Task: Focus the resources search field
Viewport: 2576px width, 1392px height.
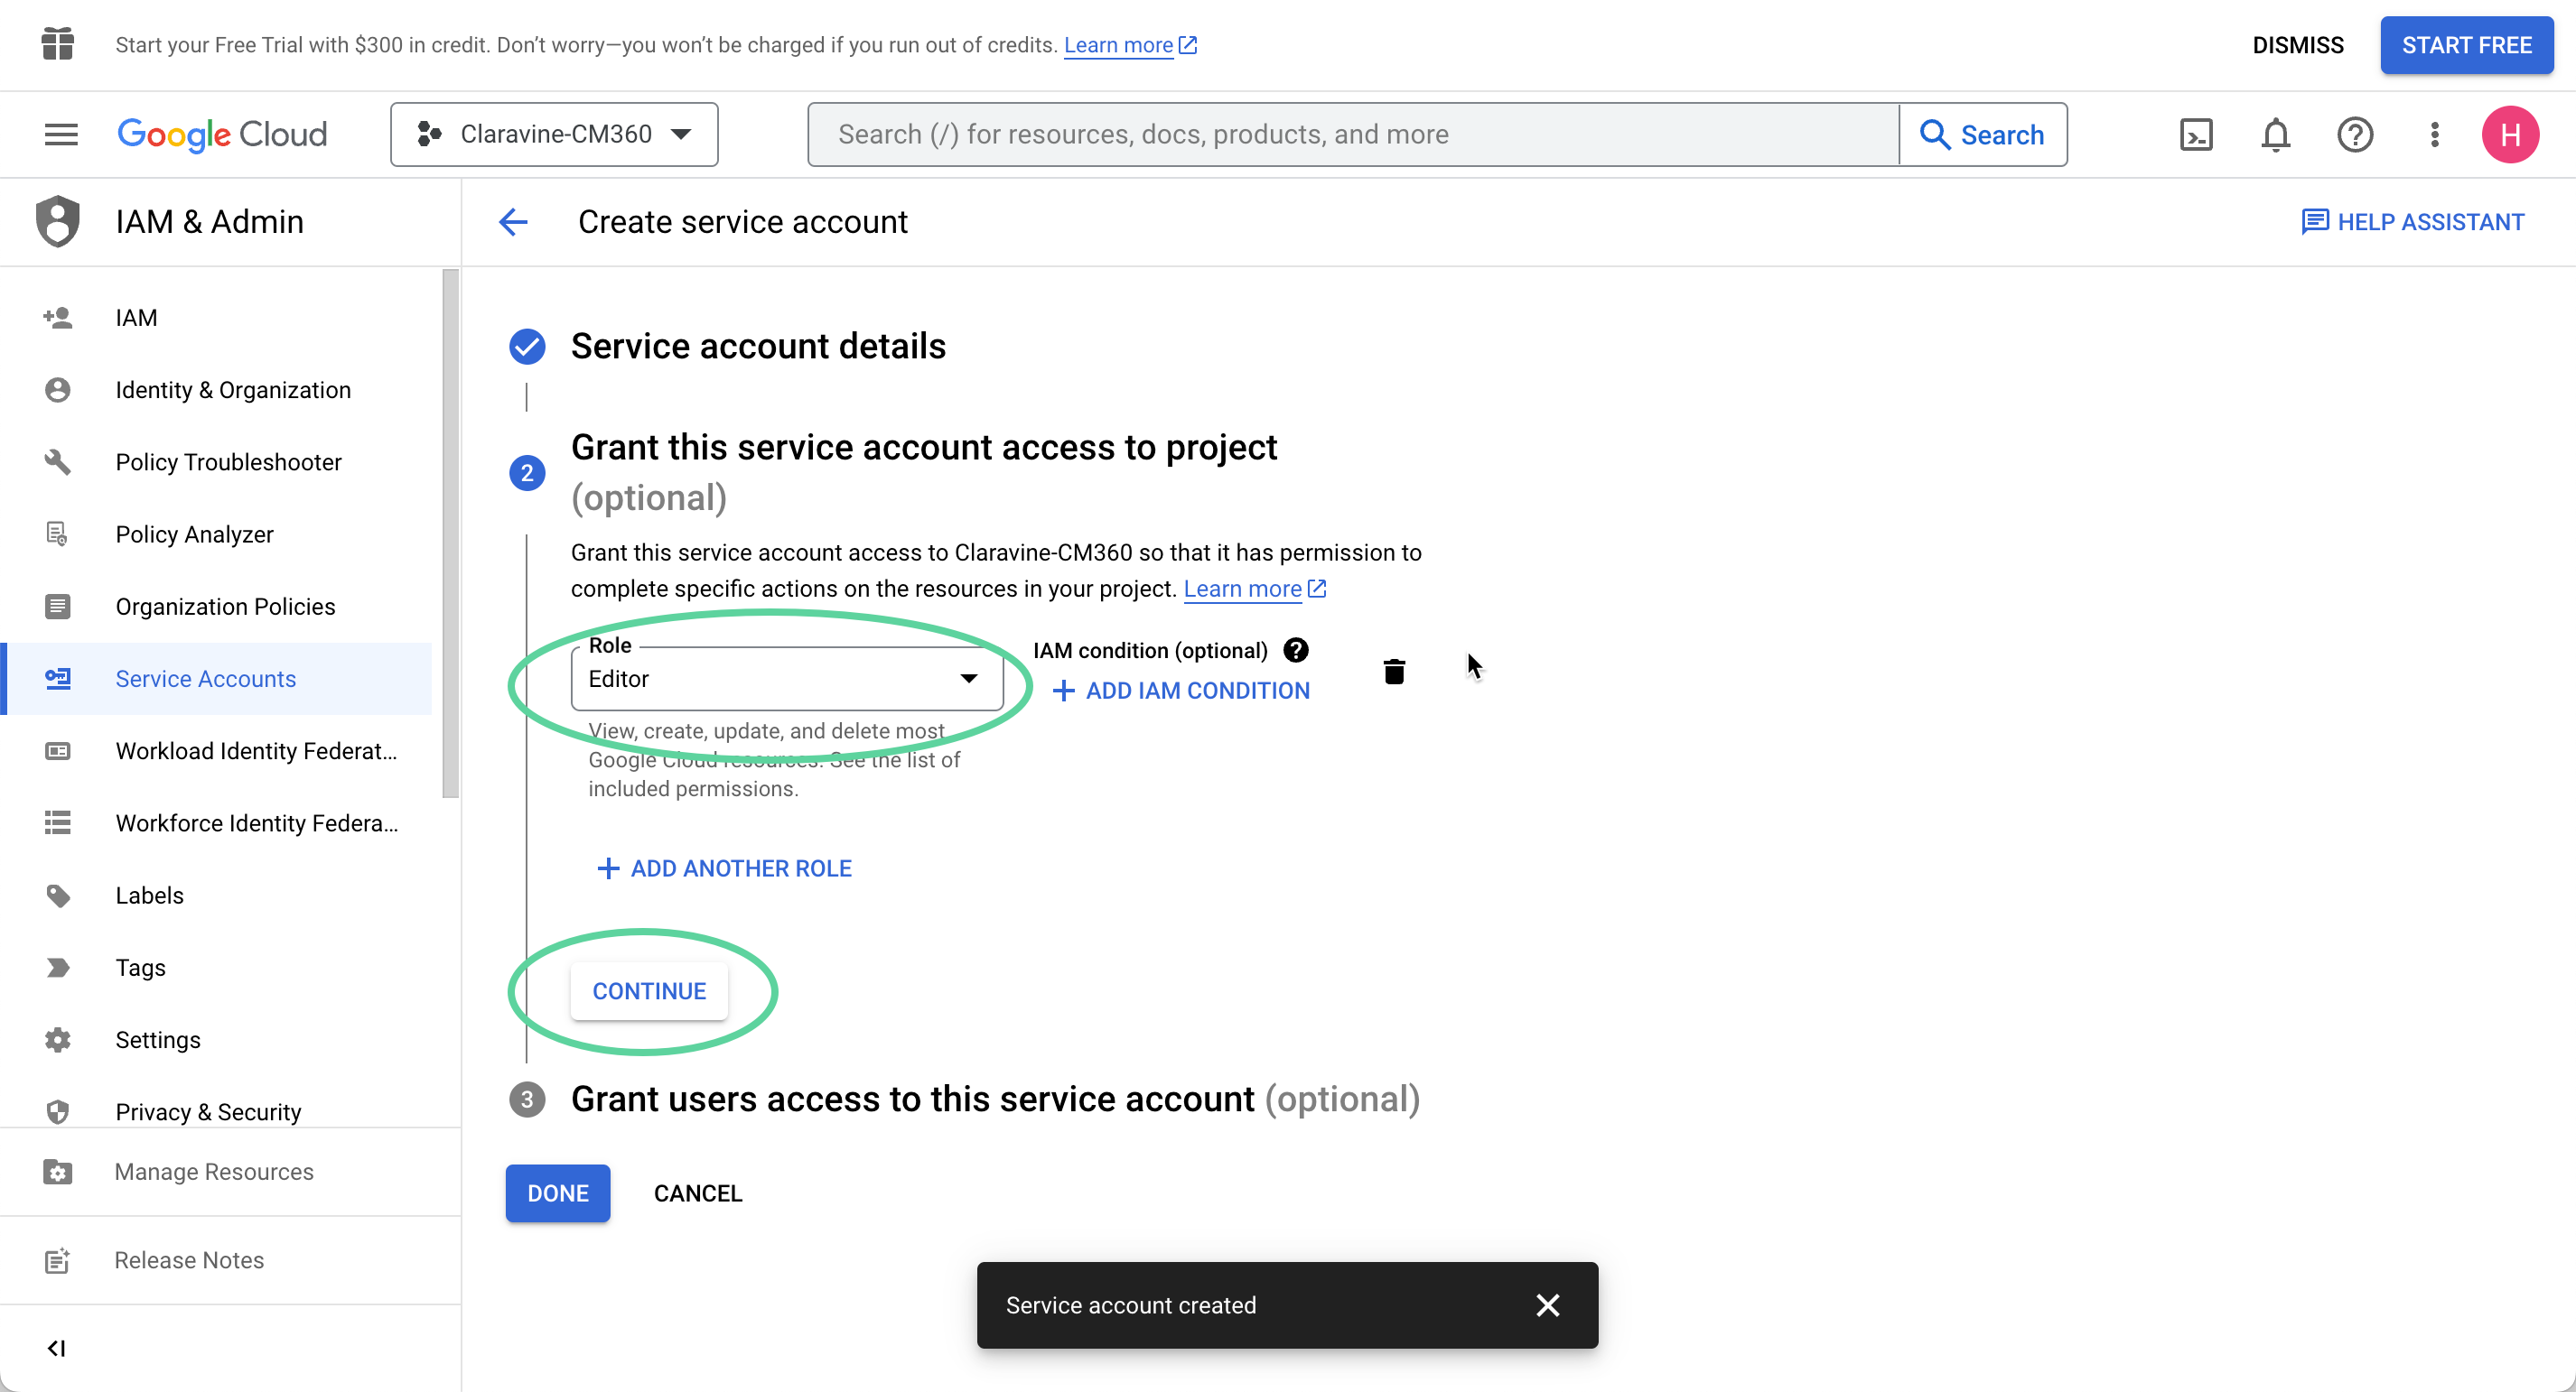Action: click(1353, 134)
